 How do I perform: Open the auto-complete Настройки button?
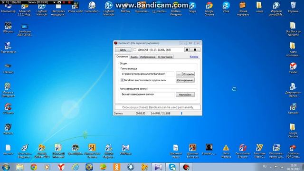pyautogui.click(x=185, y=95)
